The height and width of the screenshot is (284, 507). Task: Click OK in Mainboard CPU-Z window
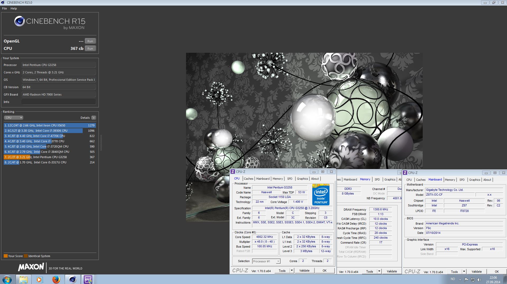pos(497,272)
